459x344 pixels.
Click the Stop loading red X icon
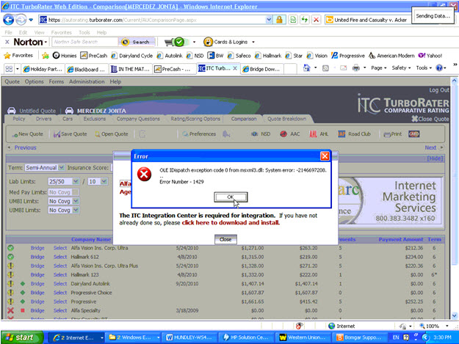(316, 20)
